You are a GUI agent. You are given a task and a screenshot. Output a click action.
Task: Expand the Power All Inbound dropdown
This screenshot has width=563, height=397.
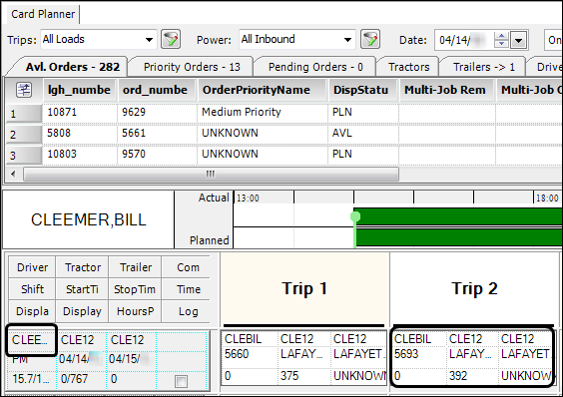(347, 40)
